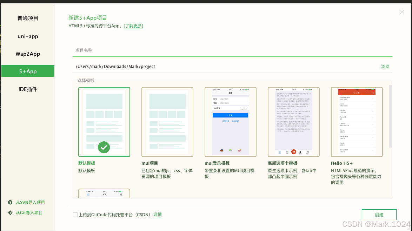Close the new 5+App project dialog
Viewport: 412px width, 231px height.
pos(401,12)
